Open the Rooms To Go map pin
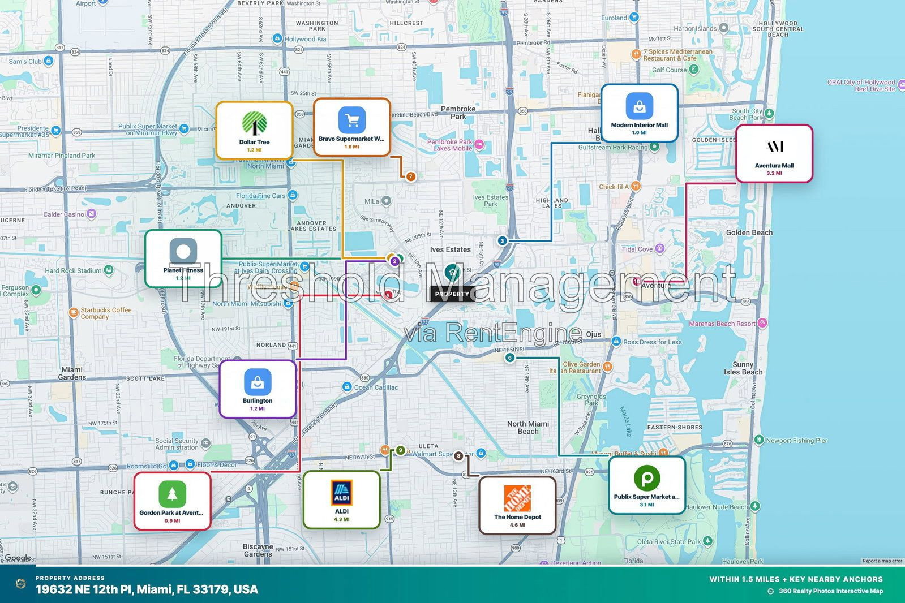The image size is (905, 603). click(174, 465)
